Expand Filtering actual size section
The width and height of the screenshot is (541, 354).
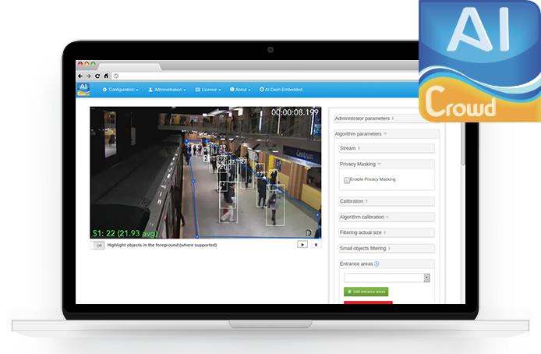[387, 232]
